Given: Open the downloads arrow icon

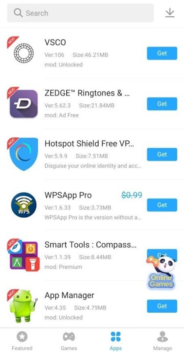Looking at the screenshot, I should click(x=170, y=13).
